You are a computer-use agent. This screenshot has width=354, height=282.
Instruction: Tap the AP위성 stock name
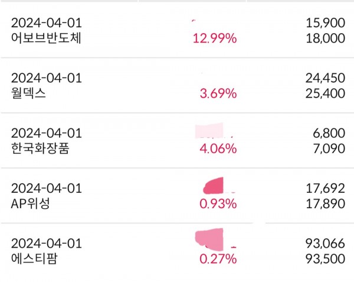32,204
